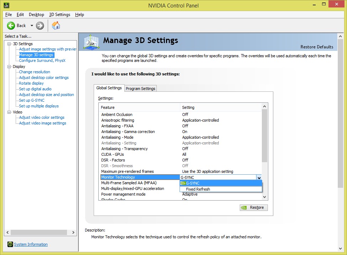
Task: Open Adjust image settings with preview
Action: tap(48, 49)
